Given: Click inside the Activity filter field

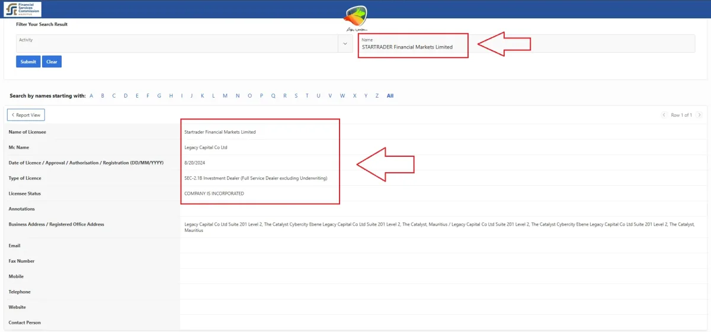Looking at the screenshot, I should (177, 43).
